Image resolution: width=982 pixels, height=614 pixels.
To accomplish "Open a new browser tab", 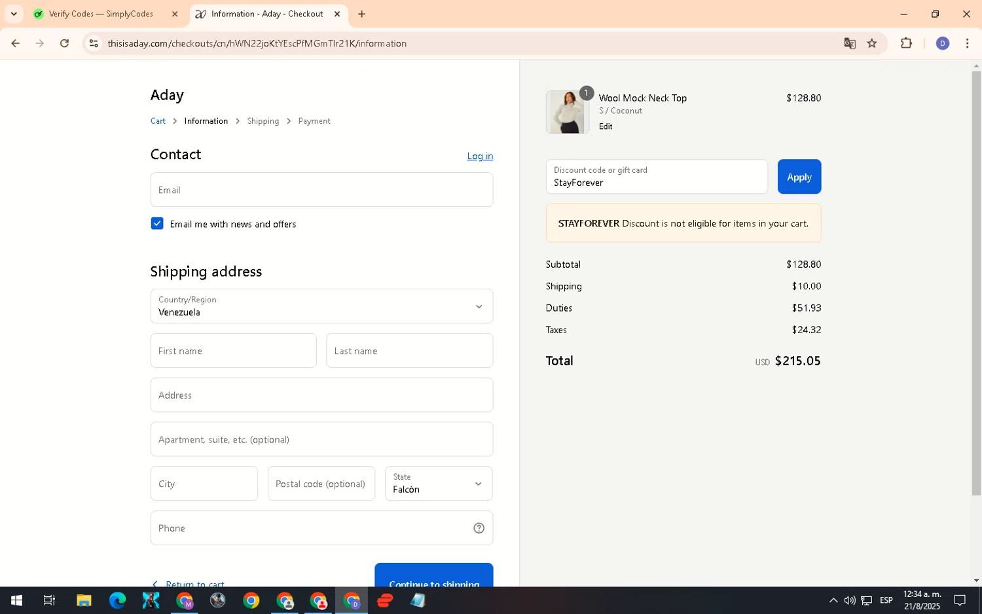I will [x=361, y=14].
